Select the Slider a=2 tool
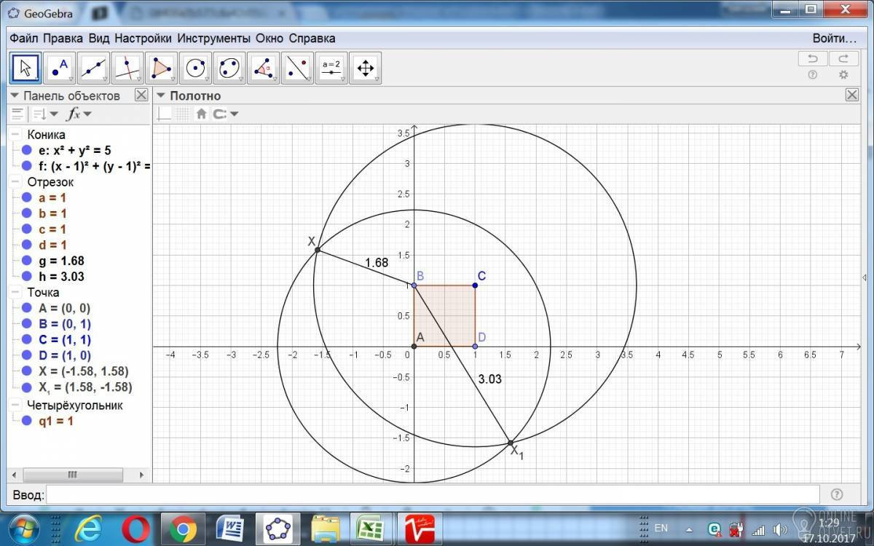The width and height of the screenshot is (874, 546). [331, 68]
